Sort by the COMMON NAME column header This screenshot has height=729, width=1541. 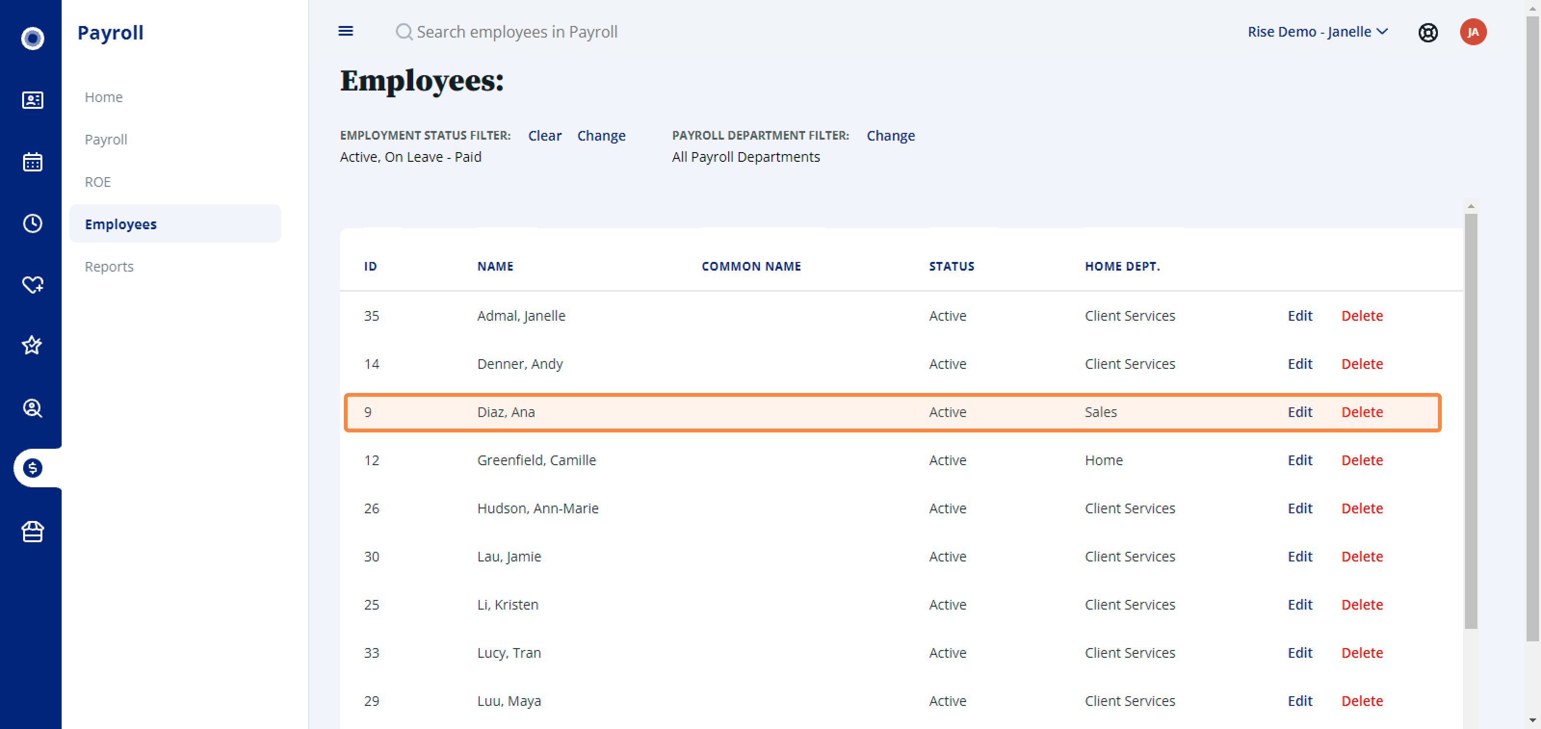point(751,266)
